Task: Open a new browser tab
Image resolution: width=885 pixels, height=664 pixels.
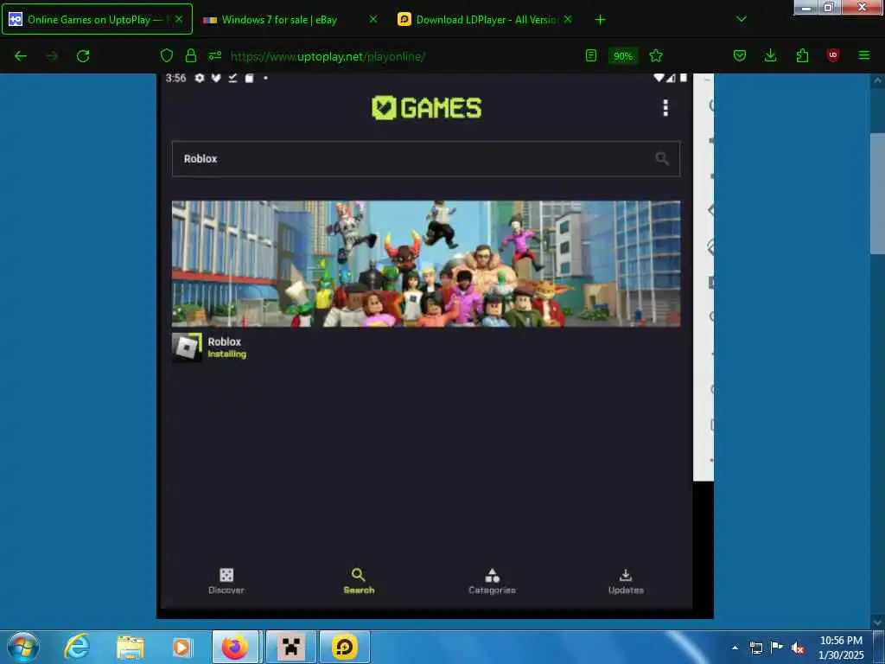Action: click(x=600, y=20)
